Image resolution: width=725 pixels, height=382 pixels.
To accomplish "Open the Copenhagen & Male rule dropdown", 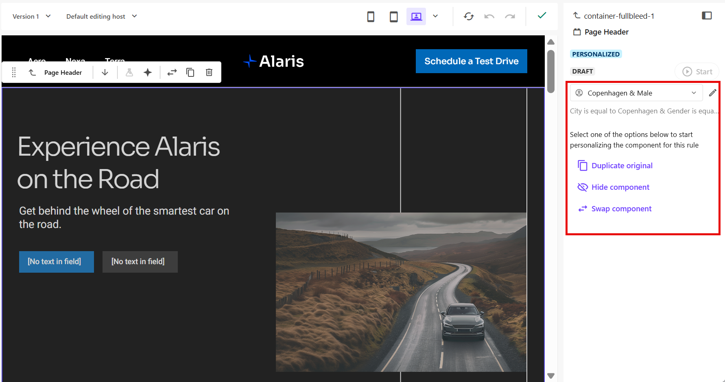I will coord(636,93).
